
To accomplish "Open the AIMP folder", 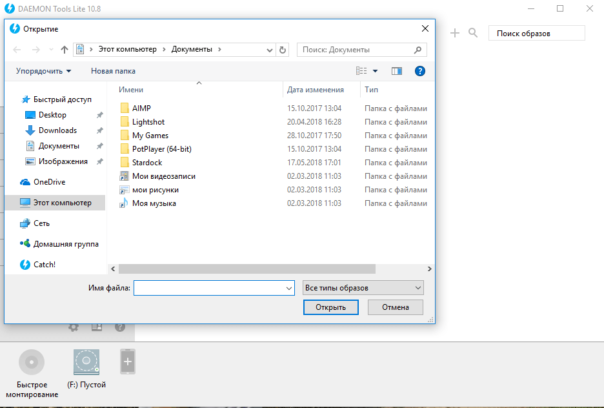I will coord(141,108).
